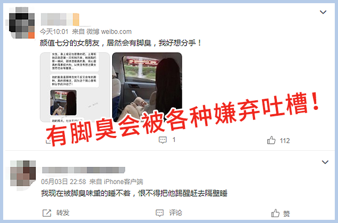This screenshot has height=223, width=338.
Task: Open first poster's blurred avatar
Action: [22, 23]
